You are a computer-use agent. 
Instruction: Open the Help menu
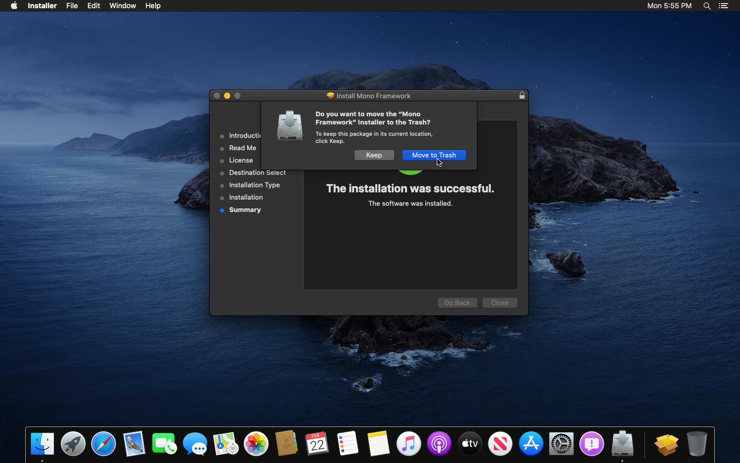153,6
